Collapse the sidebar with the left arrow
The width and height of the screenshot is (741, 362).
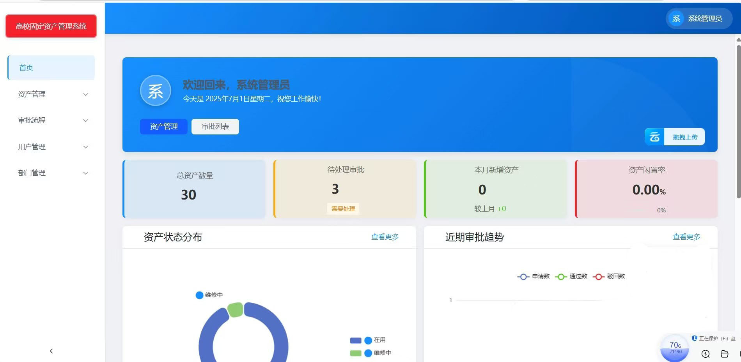[51, 351]
